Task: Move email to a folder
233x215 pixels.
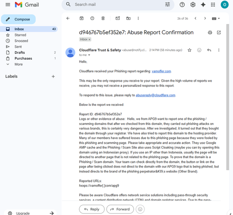Action: point(128,18)
